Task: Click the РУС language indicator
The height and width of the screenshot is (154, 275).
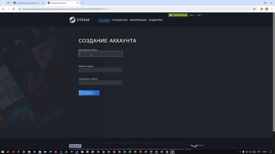Action: point(259,152)
